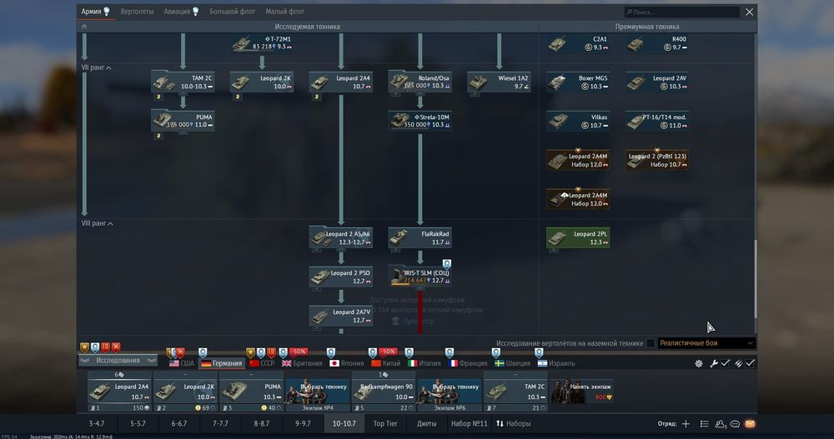This screenshot has height=439, width=834.
Task: Open contacts people icon near chat
Action: tap(721, 423)
